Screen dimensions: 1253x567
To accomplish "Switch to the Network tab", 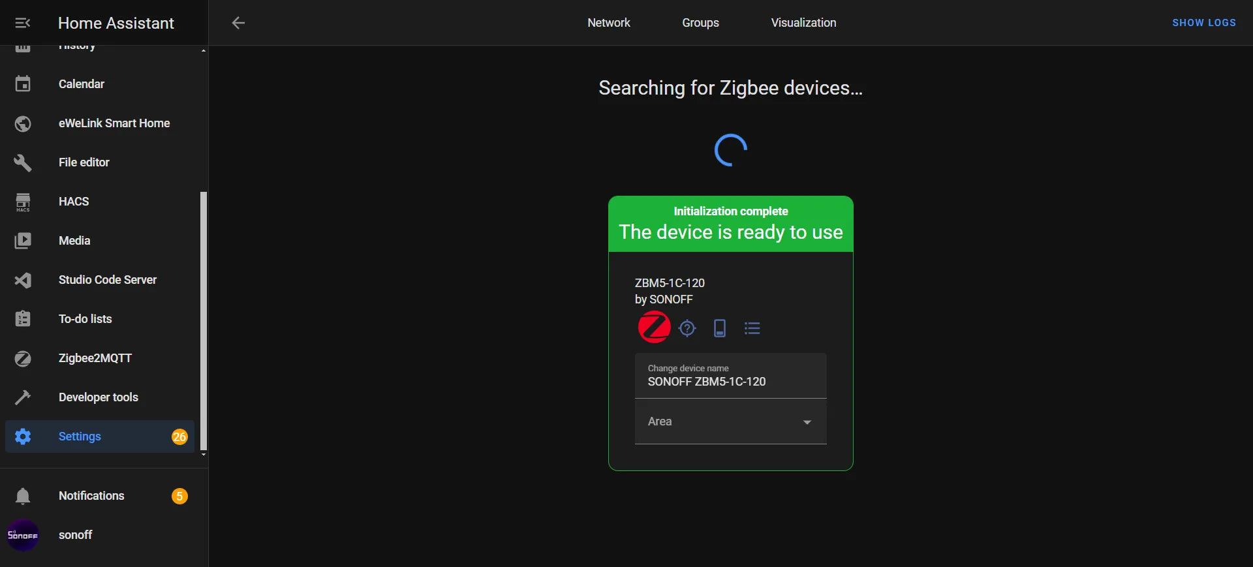I will 608,23.
